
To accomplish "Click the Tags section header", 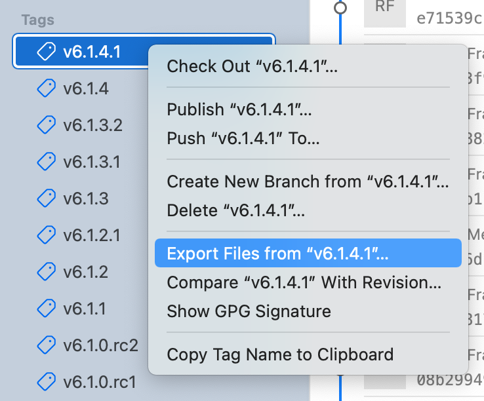I will 37,20.
